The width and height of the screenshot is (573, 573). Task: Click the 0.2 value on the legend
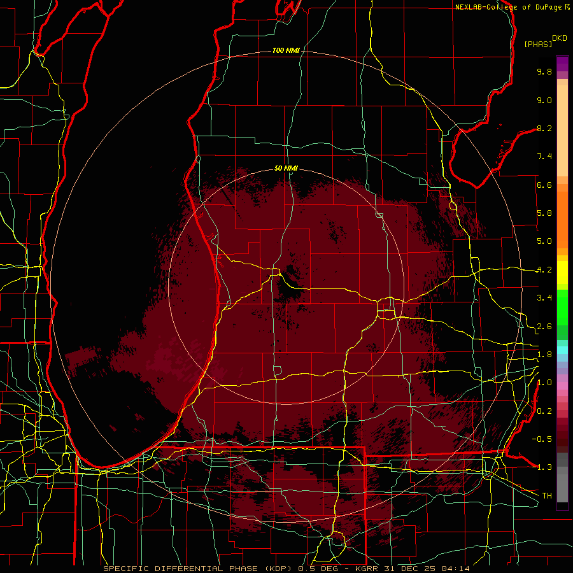tap(544, 411)
